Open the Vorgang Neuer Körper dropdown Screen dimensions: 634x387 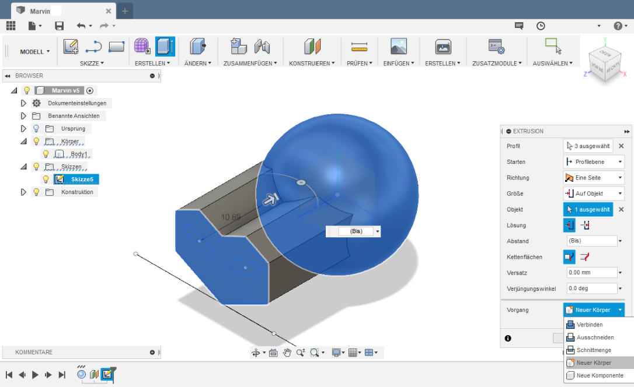(594, 310)
